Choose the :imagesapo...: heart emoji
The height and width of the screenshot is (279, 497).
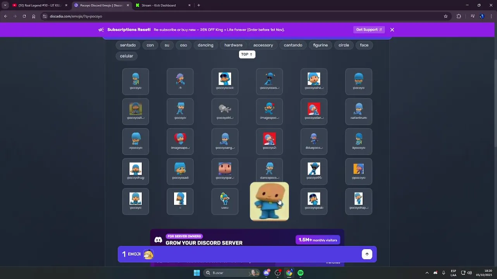click(x=180, y=141)
